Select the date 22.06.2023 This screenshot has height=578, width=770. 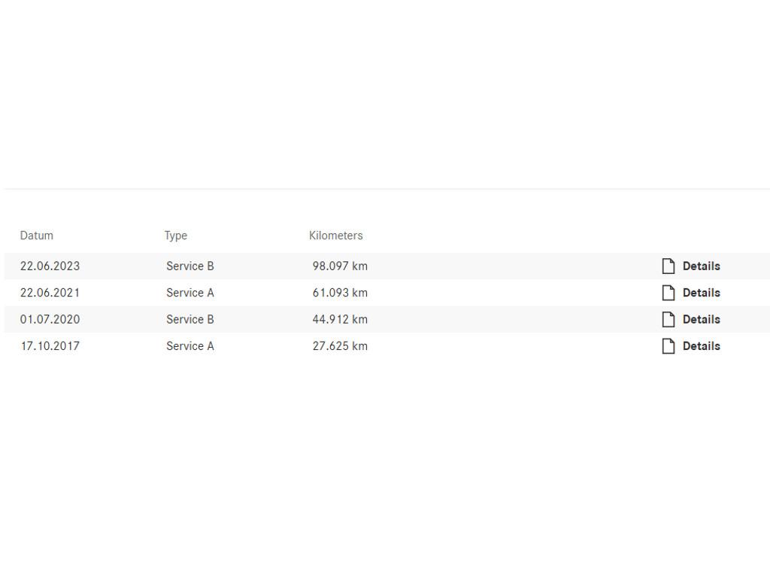(x=50, y=266)
